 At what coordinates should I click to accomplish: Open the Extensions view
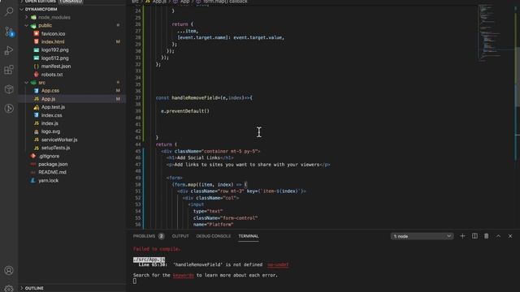tap(9, 70)
